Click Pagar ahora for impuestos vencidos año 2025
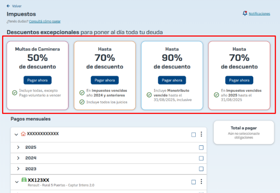Viewport: 280px width, 193px height. point(239,80)
